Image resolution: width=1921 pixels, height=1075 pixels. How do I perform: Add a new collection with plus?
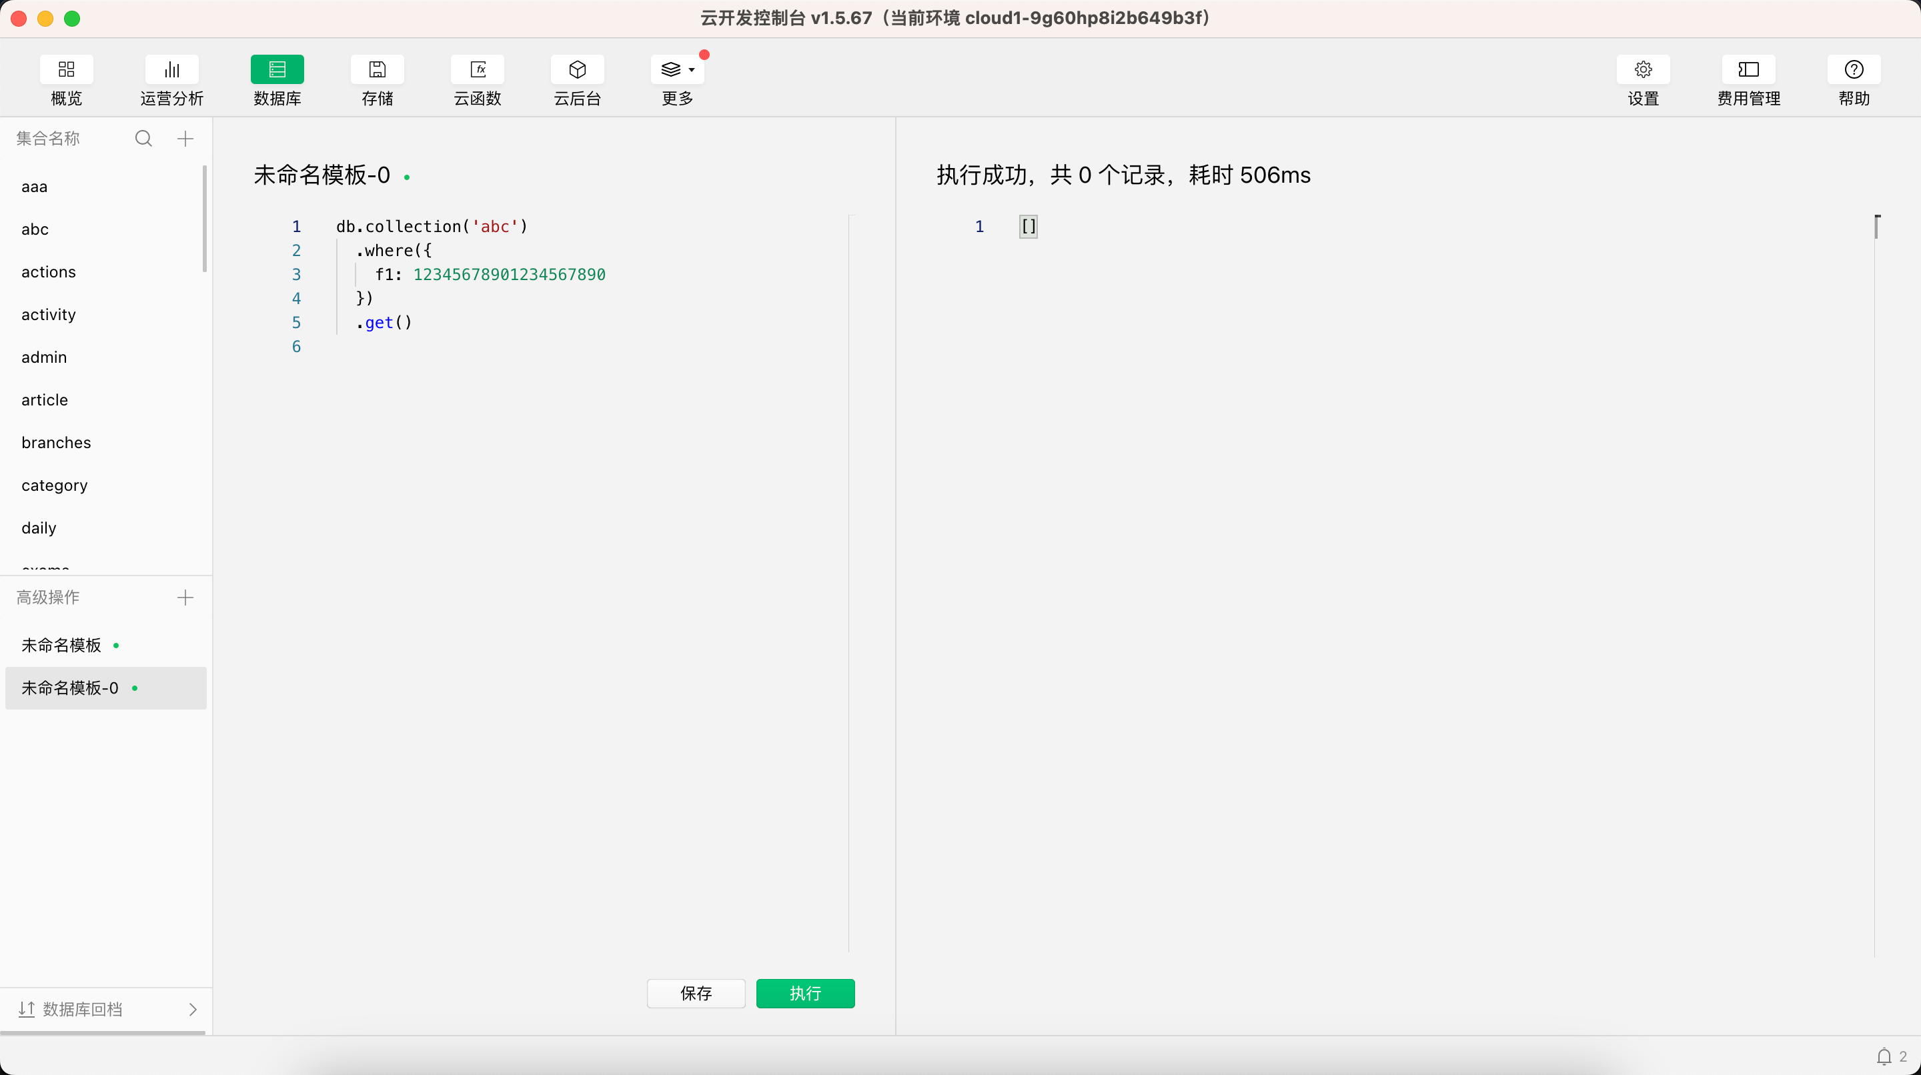pos(185,139)
